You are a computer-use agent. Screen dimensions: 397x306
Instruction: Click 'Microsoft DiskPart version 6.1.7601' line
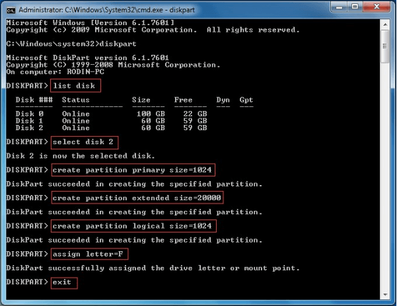(x=88, y=57)
